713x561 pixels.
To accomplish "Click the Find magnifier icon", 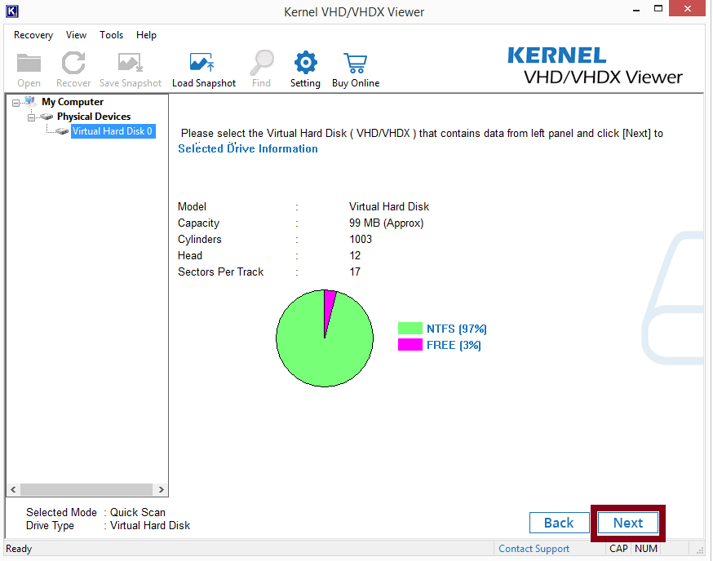I will coord(262,63).
